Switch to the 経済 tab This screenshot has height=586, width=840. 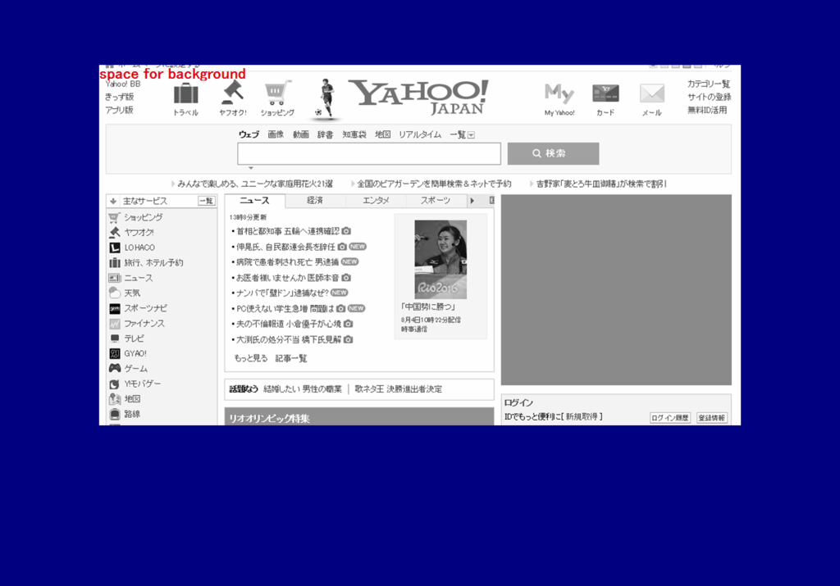315,201
